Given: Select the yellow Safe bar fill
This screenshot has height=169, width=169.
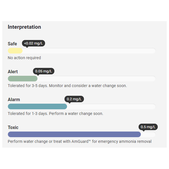Looking at the screenshot, I should pyautogui.click(x=15, y=51).
